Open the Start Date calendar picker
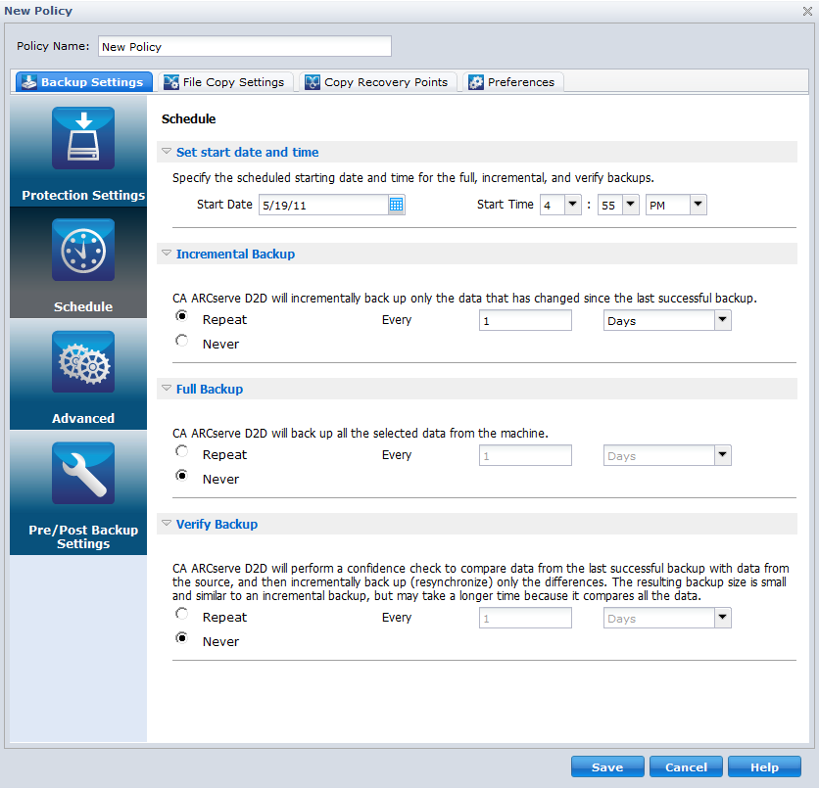Image resolution: width=819 pixels, height=789 pixels. point(396,205)
